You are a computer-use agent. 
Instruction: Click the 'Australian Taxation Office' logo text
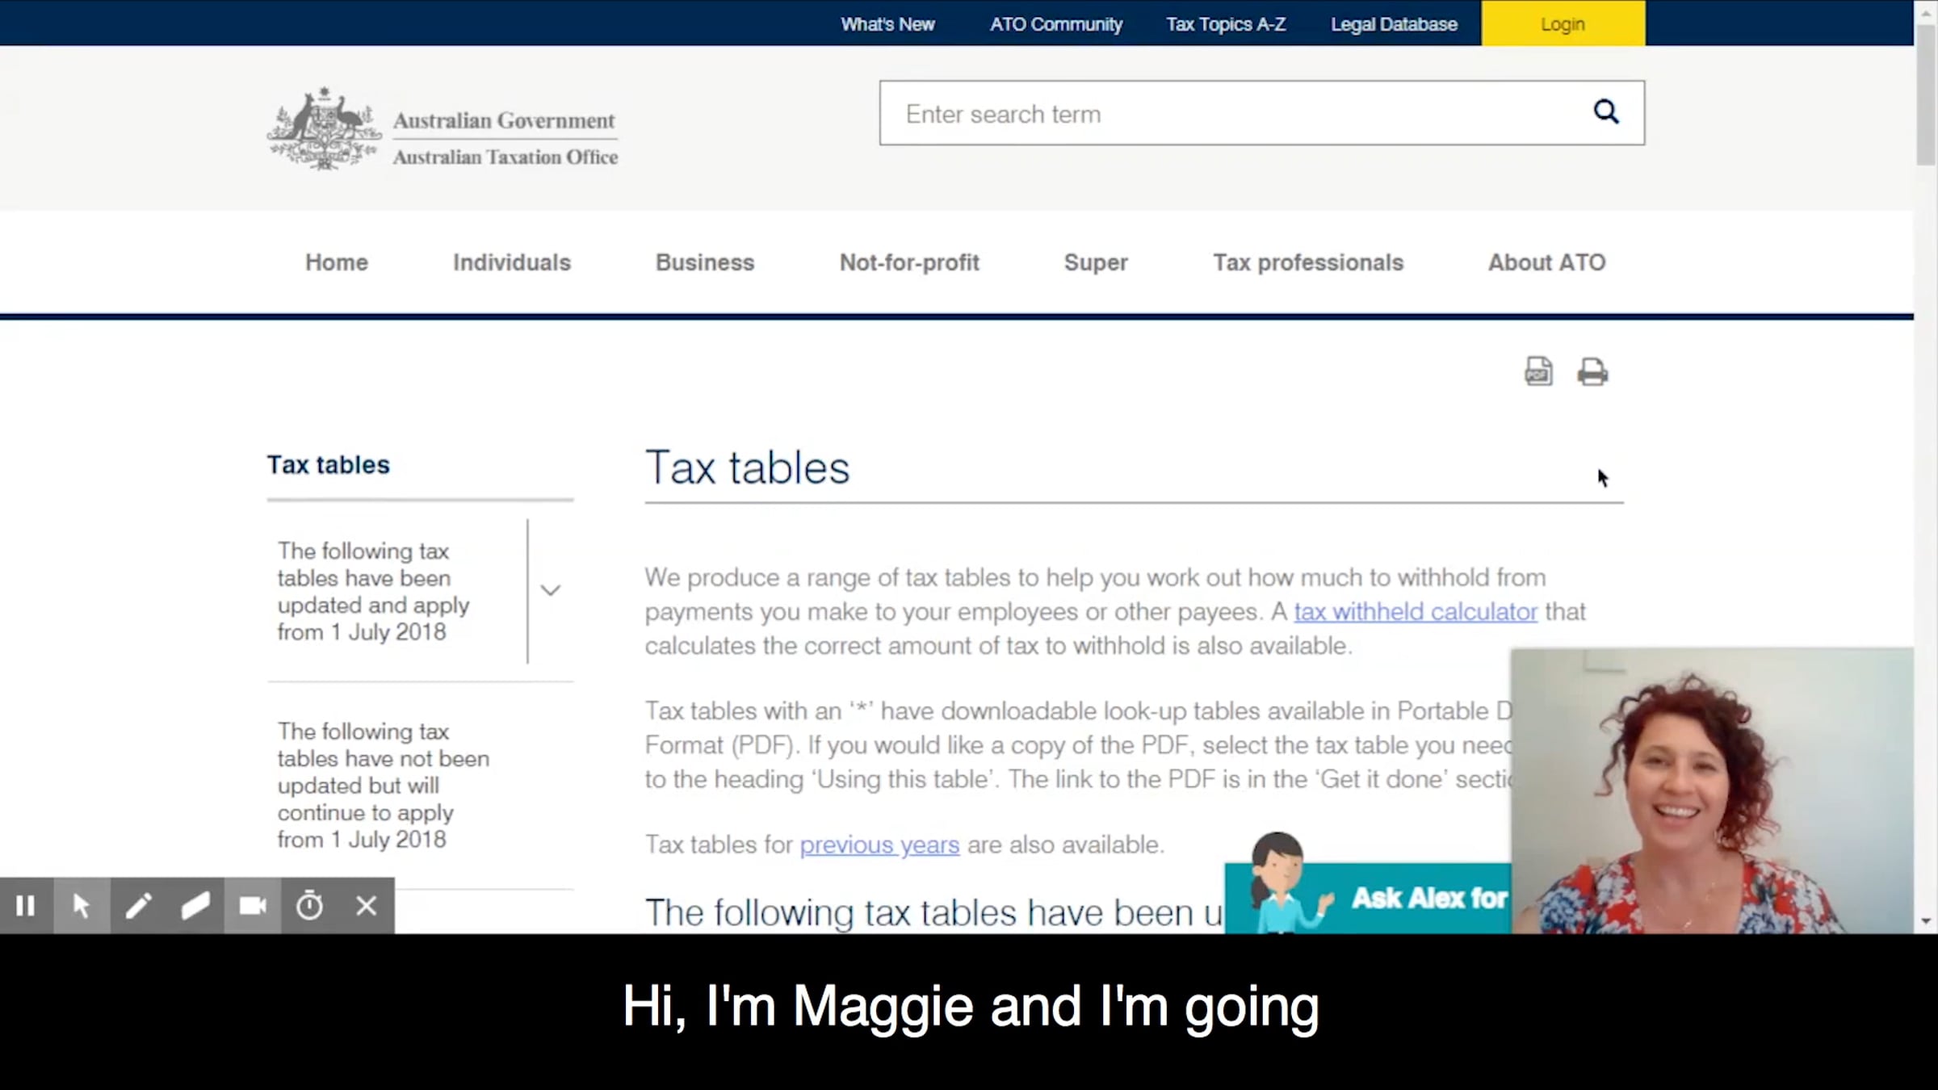tap(505, 157)
